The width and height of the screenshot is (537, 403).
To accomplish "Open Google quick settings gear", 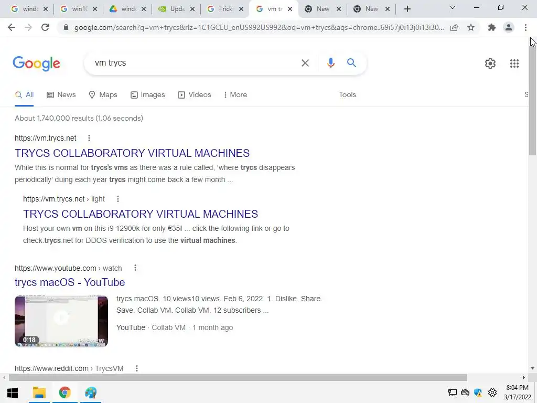I will 490,63.
